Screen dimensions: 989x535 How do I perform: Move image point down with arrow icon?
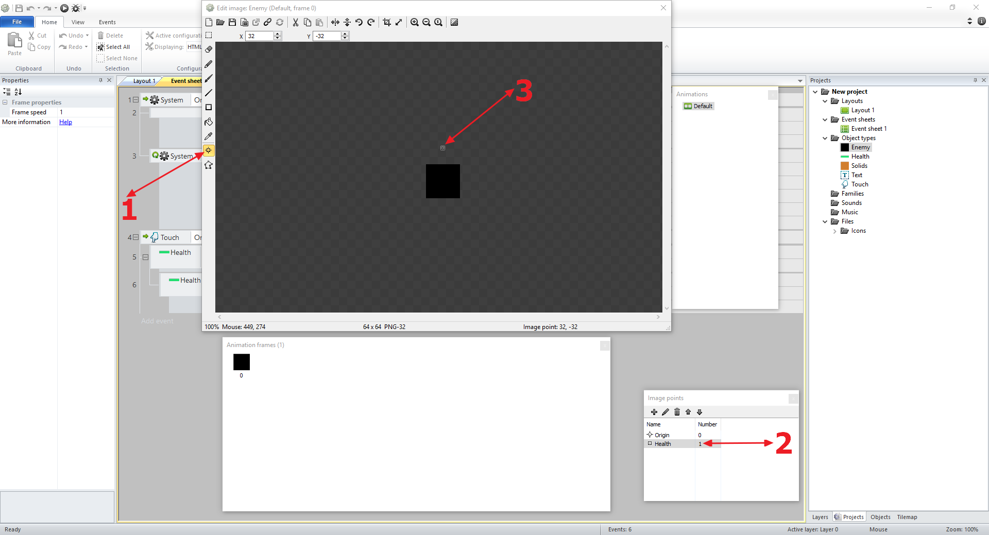click(700, 412)
